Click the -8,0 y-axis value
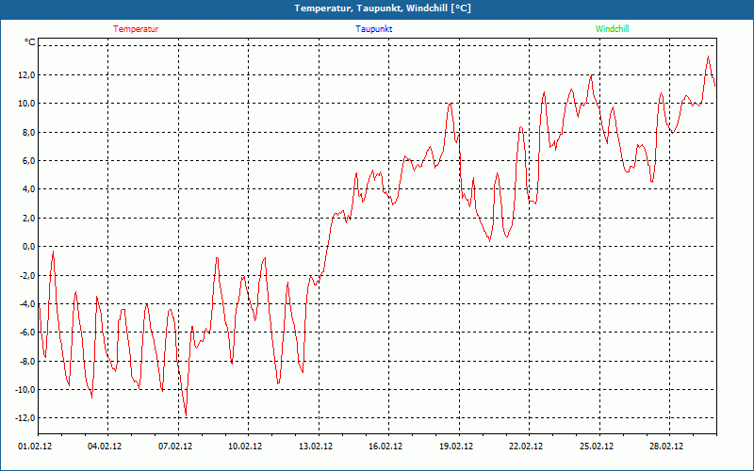The height and width of the screenshot is (471, 754). 27,361
